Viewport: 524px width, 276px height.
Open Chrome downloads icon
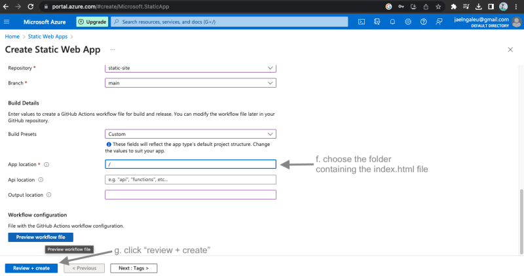pos(479,7)
